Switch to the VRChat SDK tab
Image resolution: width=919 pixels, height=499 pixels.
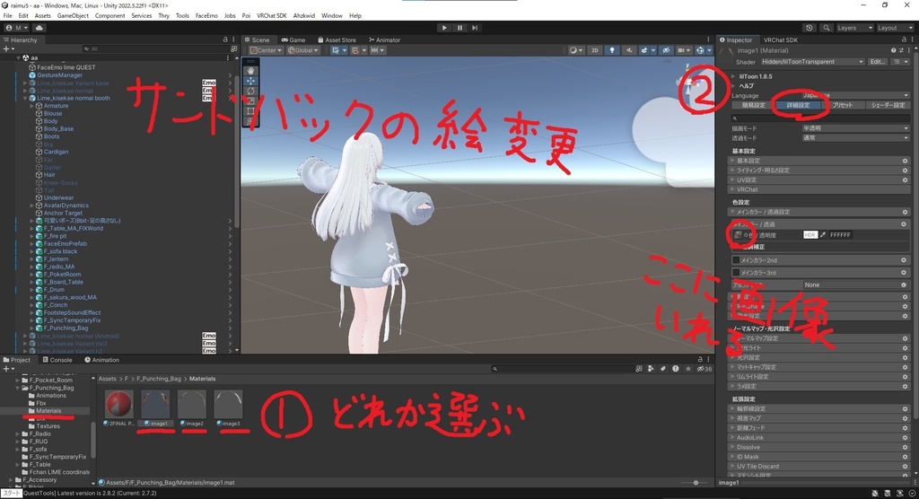click(x=780, y=39)
